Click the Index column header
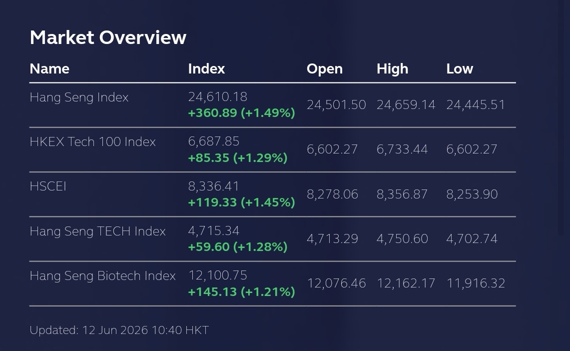 pos(206,68)
